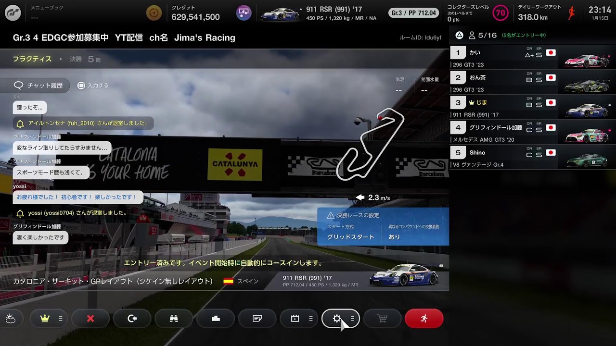The image size is (616, 346).
Task: Open the podium results button
Action: (x=216, y=319)
